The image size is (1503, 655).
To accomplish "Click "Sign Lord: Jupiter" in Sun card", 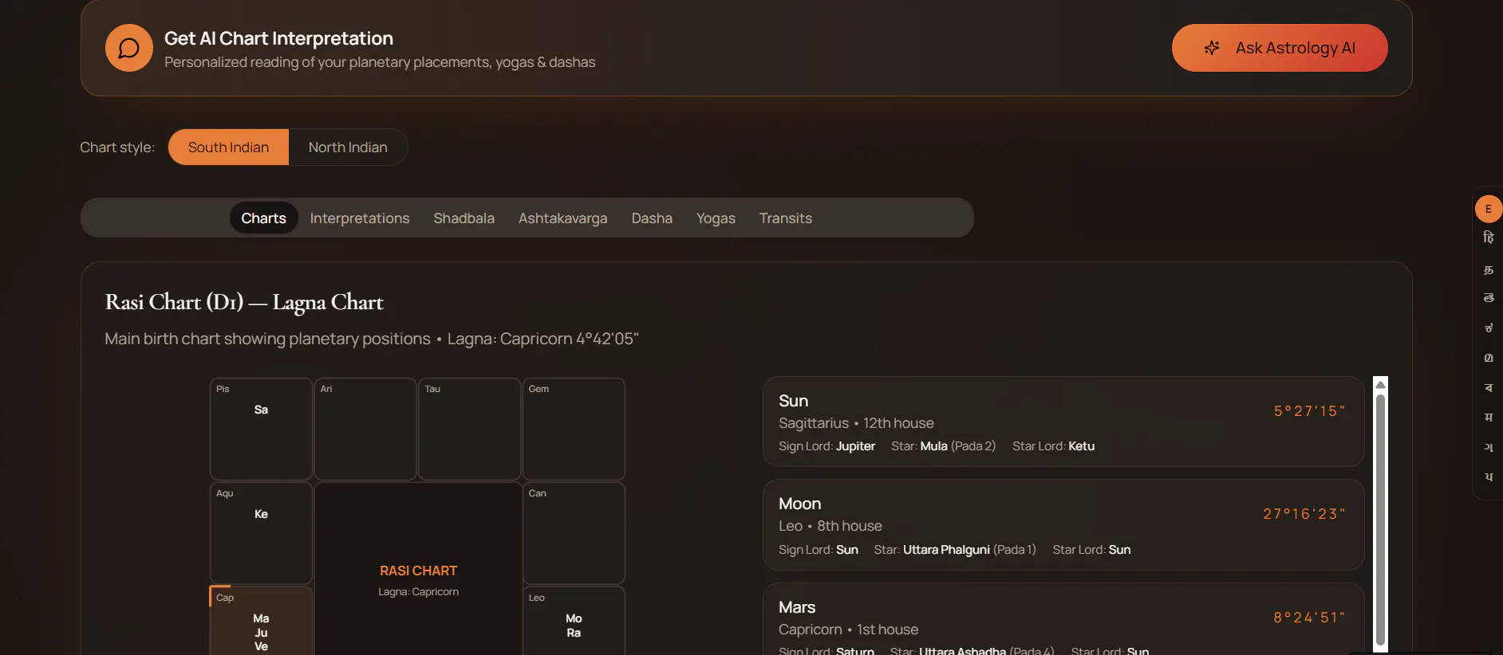I will pos(826,446).
